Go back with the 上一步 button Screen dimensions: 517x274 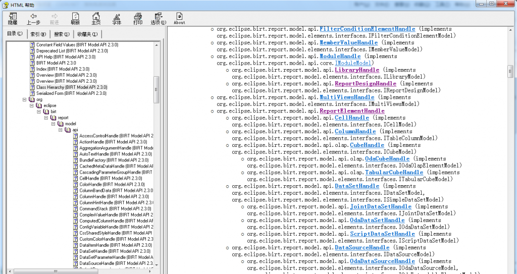pos(33,19)
